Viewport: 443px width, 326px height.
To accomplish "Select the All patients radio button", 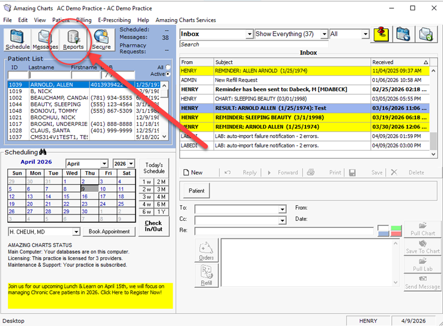I will pyautogui.click(x=168, y=68).
